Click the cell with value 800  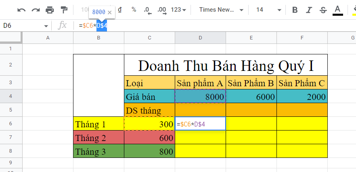click(x=149, y=151)
